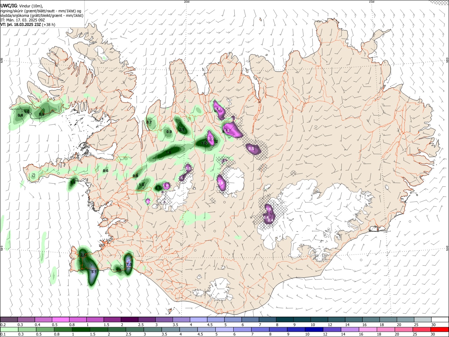
Task: Click the 0.7 rainfall value on the map
Action: pos(149,122)
